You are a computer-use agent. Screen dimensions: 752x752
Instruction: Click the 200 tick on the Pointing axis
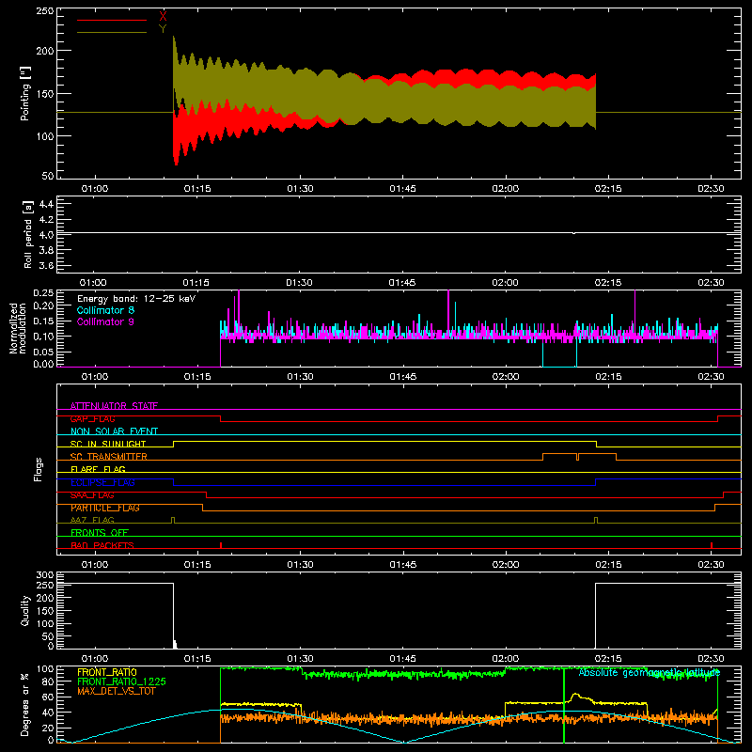[x=45, y=51]
